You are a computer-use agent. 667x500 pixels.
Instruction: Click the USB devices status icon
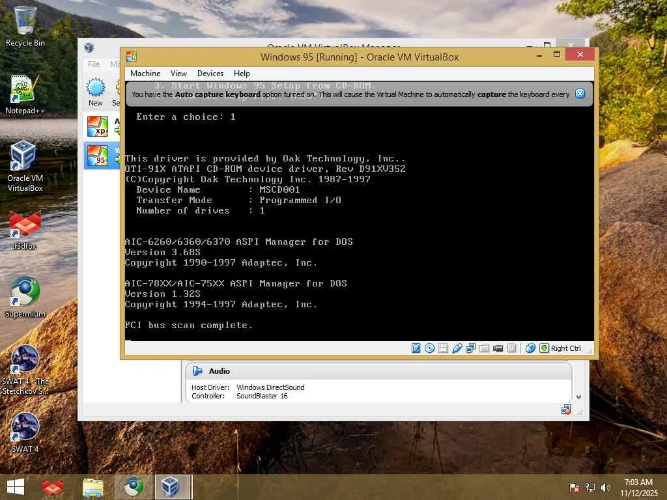pos(457,348)
